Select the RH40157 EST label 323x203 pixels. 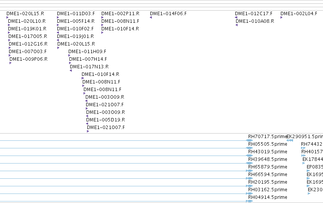(312, 152)
